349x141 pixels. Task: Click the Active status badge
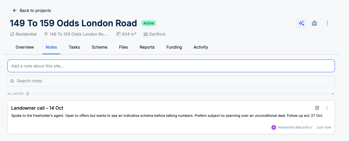click(149, 23)
